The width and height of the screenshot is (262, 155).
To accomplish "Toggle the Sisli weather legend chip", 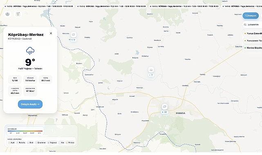I will [30, 142].
